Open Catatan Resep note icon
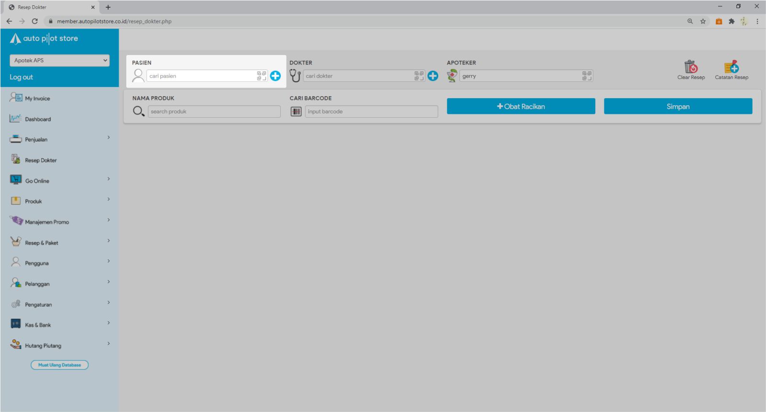 tap(731, 67)
